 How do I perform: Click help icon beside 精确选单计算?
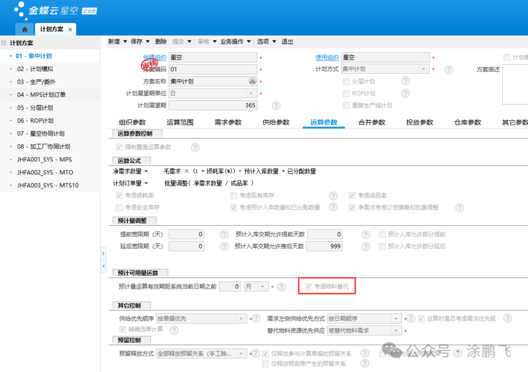pos(174,330)
